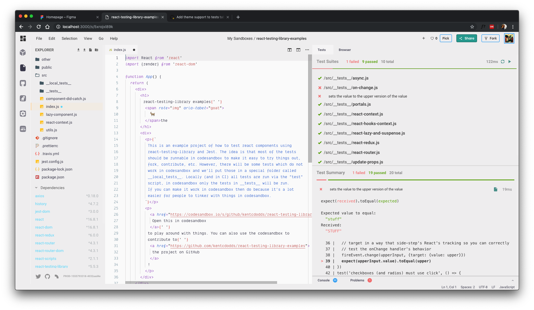534x310 pixels.
Task: Collapse the src folder
Action: pyautogui.click(x=44, y=75)
